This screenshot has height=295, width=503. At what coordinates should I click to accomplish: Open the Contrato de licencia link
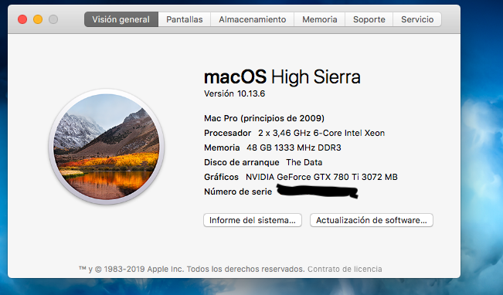pos(345,269)
